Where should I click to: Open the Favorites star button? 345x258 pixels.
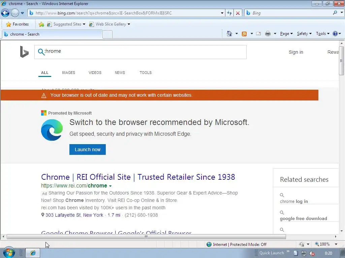coord(18,24)
